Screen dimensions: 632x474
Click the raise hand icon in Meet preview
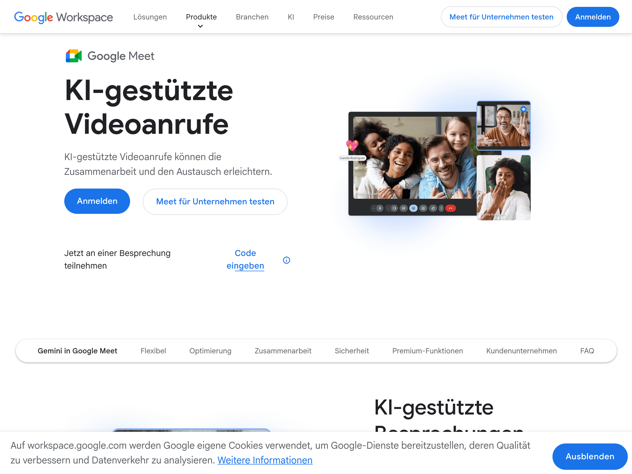pyautogui.click(x=433, y=208)
